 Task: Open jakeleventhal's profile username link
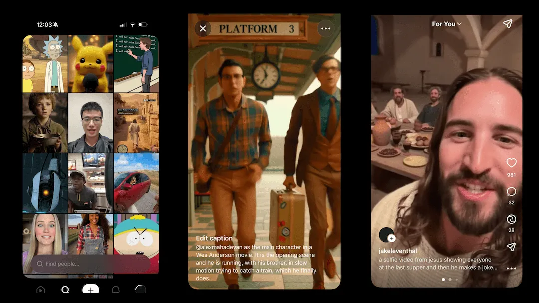398,251
